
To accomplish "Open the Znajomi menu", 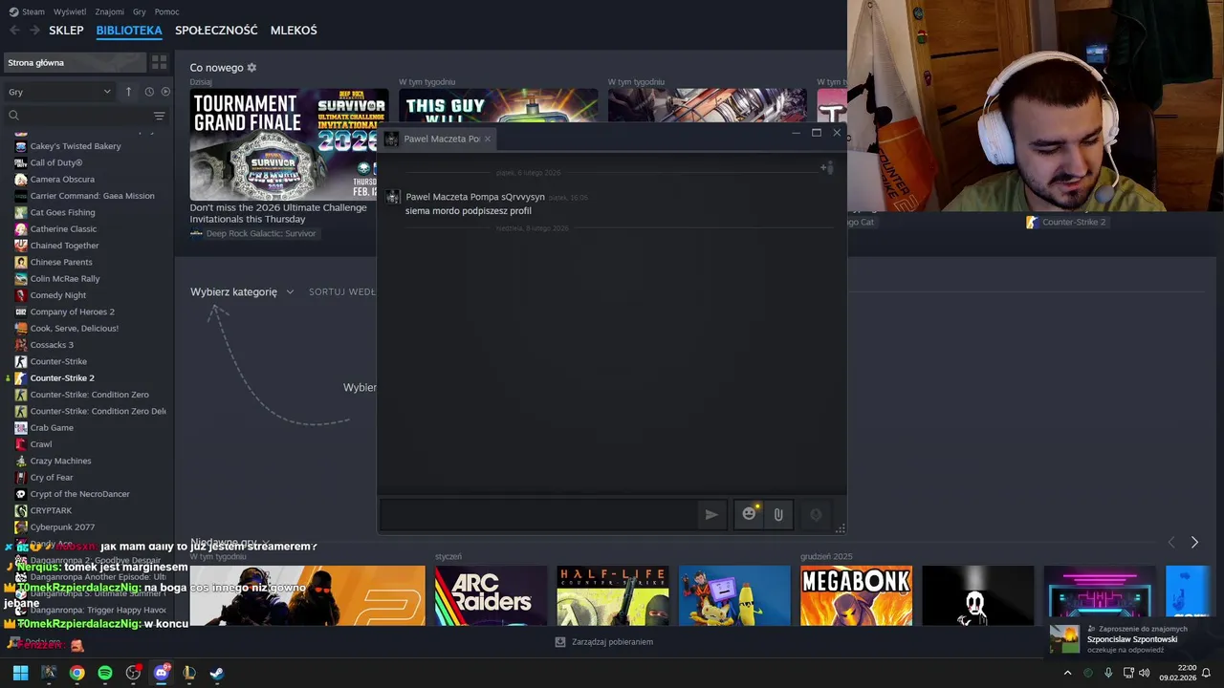I will (110, 11).
